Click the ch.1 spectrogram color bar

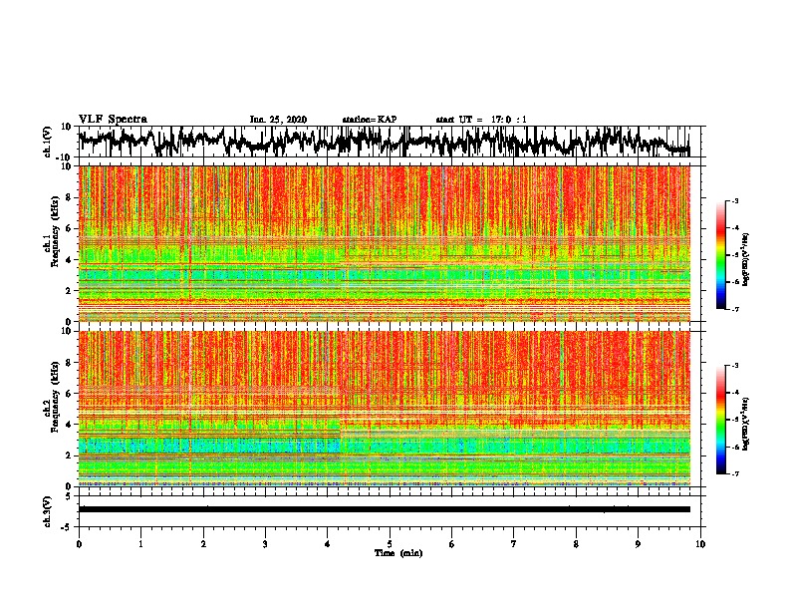click(720, 255)
